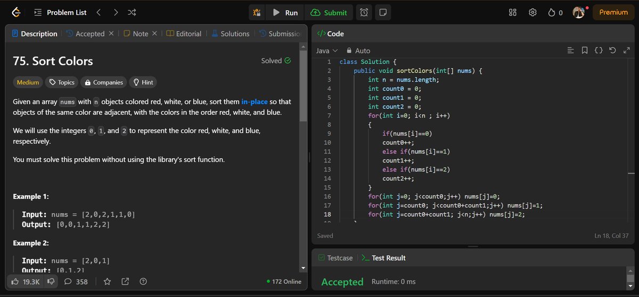Click the debugger icon beside Run

click(x=257, y=12)
